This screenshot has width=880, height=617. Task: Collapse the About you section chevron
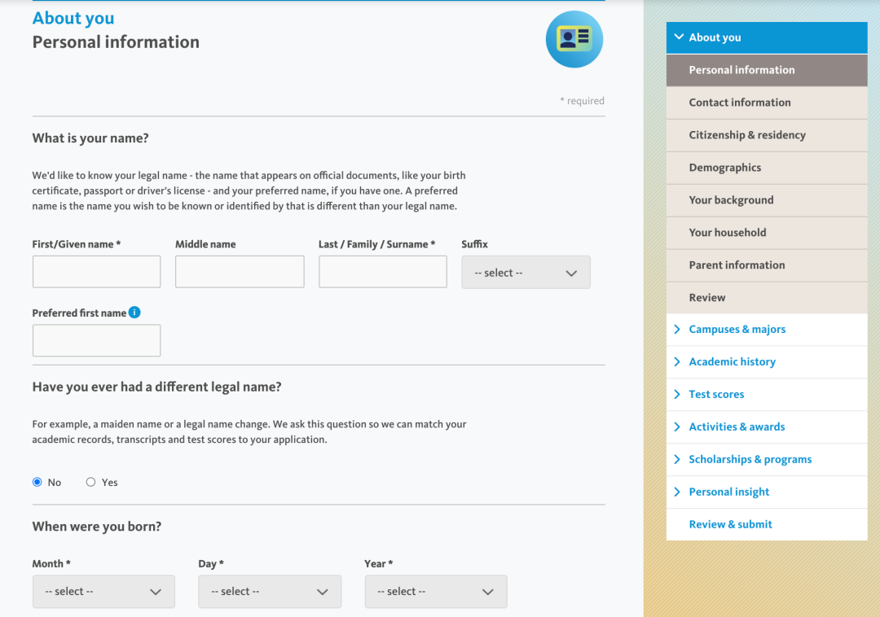(678, 37)
